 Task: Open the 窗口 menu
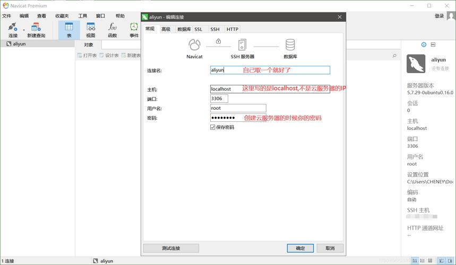[100, 16]
